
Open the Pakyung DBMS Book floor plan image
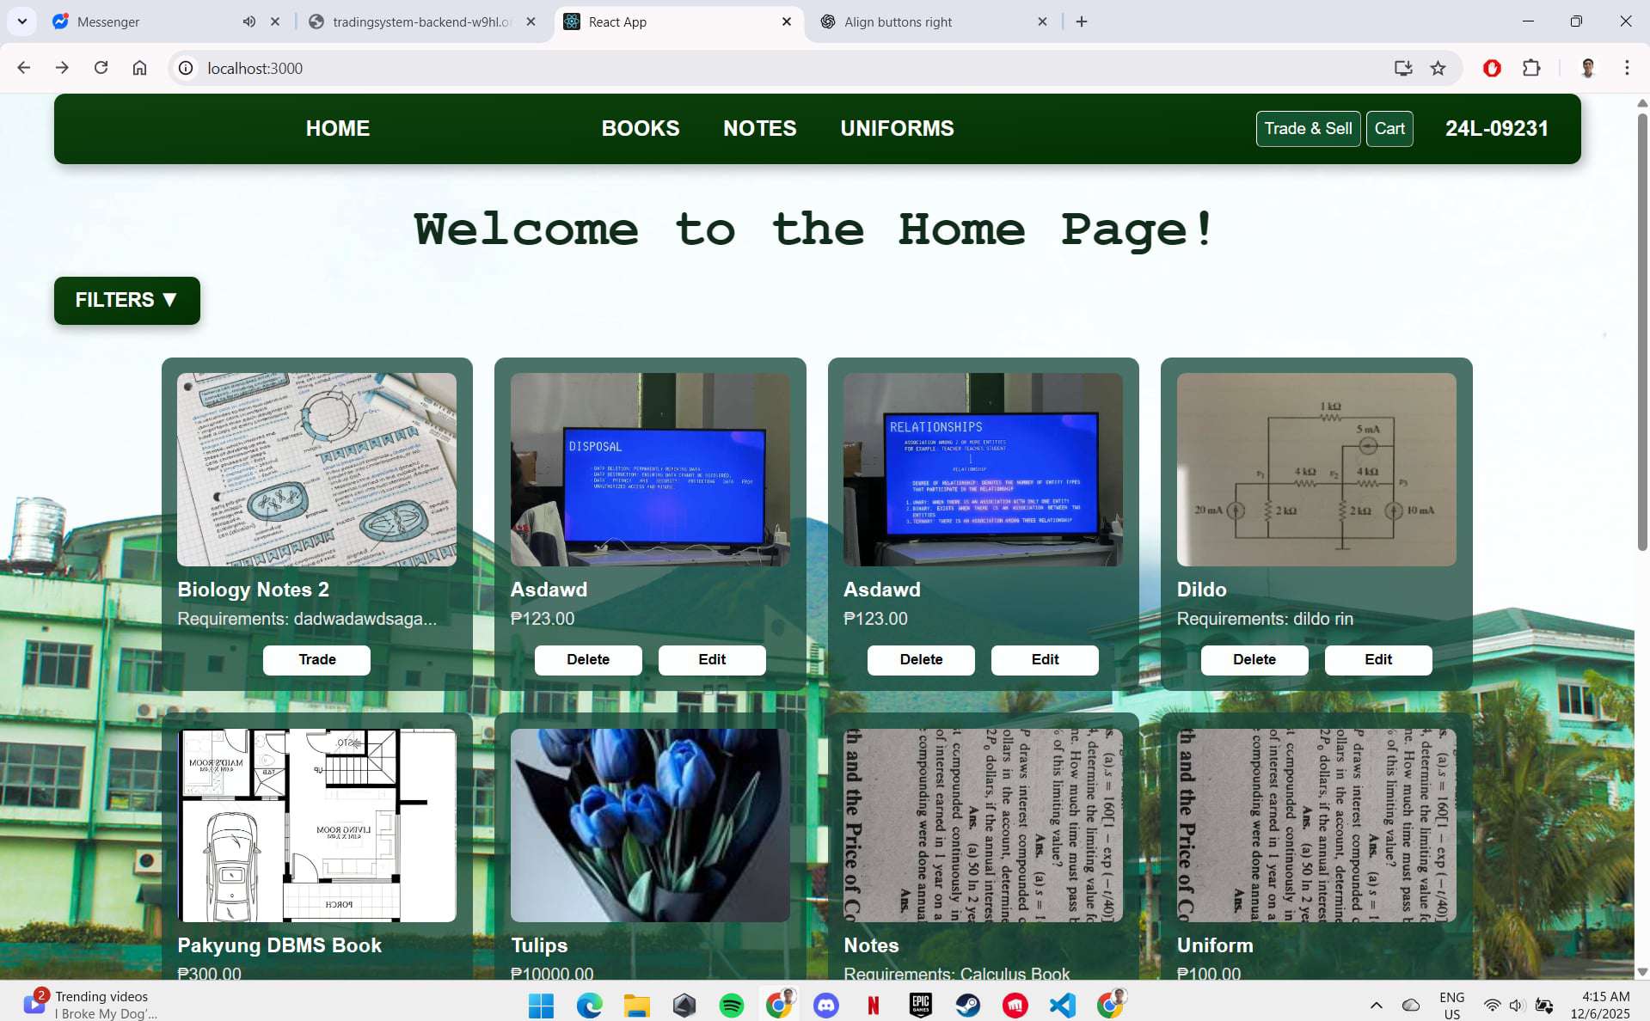[x=316, y=825]
